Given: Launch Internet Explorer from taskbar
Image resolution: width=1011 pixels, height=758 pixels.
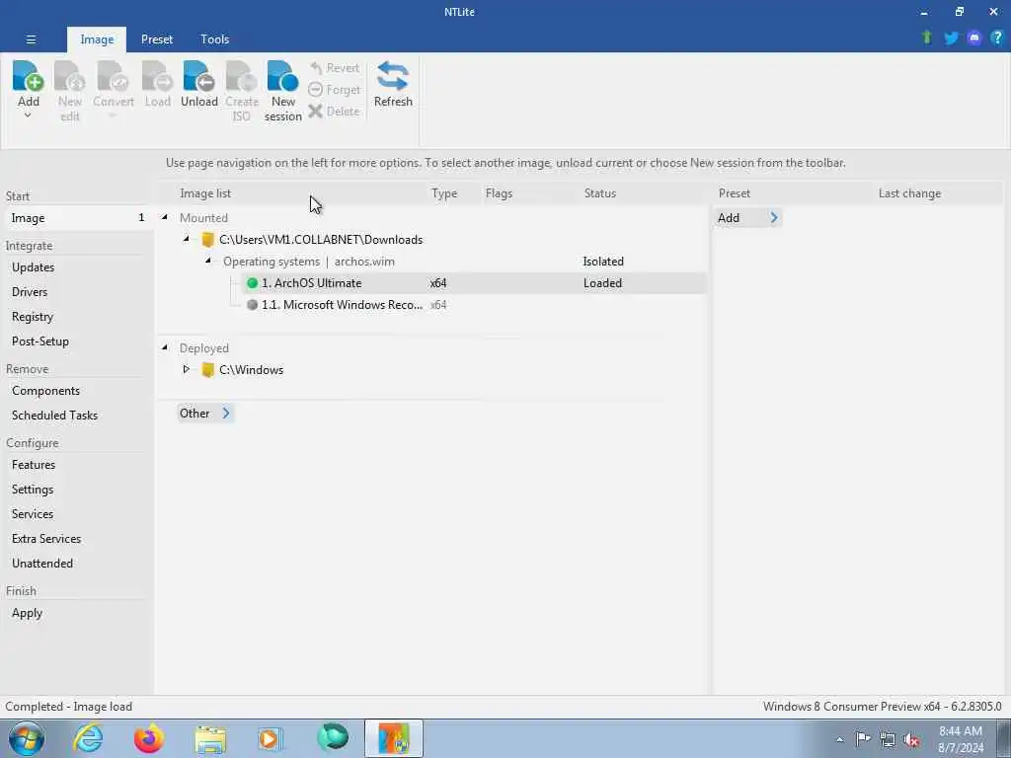Looking at the screenshot, I should (88, 738).
